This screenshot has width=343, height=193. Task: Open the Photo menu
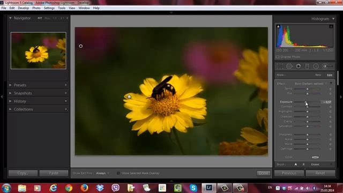pos(36,8)
